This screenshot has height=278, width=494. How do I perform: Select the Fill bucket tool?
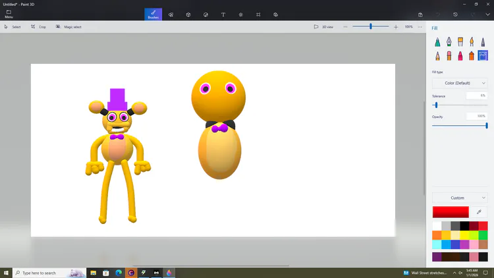(x=483, y=56)
